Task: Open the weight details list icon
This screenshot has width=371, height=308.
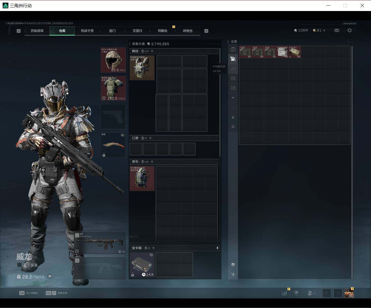Action: click(50, 276)
